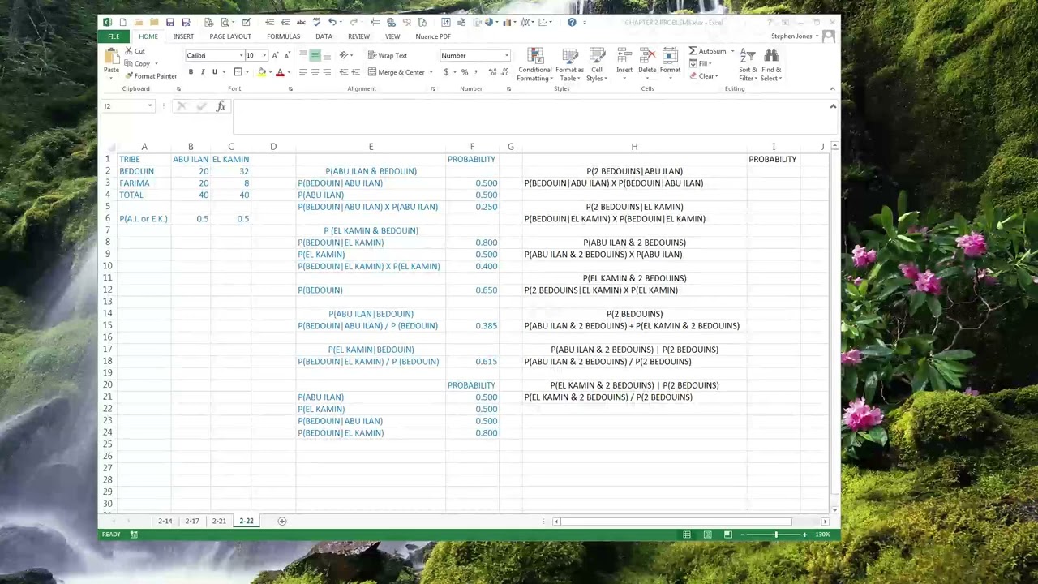Click the Copy command
Viewport: 1038px width, 584px height.
click(x=138, y=63)
